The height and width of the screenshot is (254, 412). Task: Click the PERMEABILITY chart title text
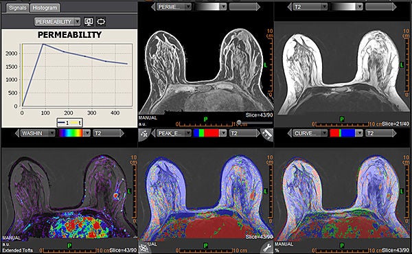69,35
